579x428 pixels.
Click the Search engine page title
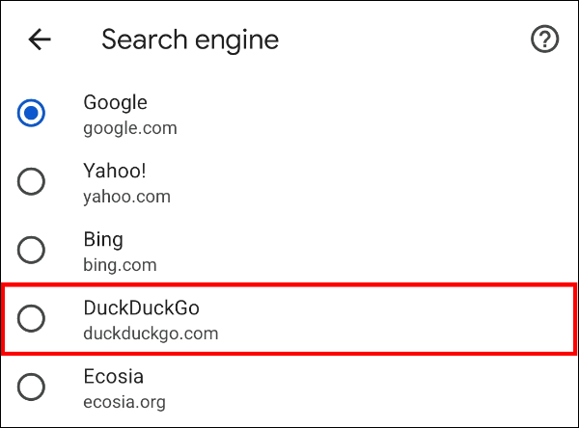click(x=190, y=40)
